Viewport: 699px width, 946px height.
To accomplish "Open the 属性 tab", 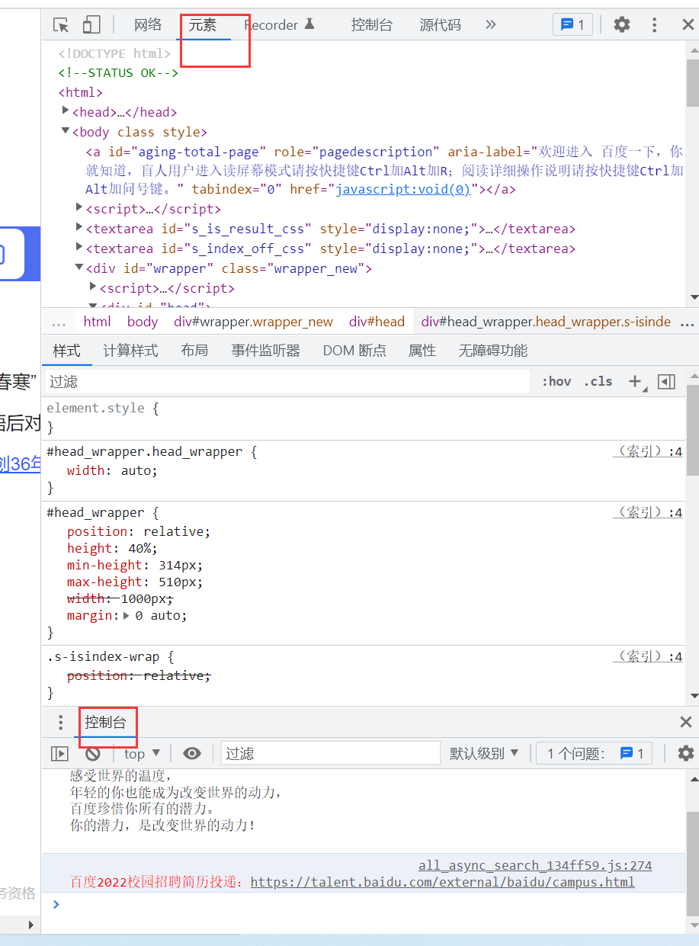I will [422, 351].
